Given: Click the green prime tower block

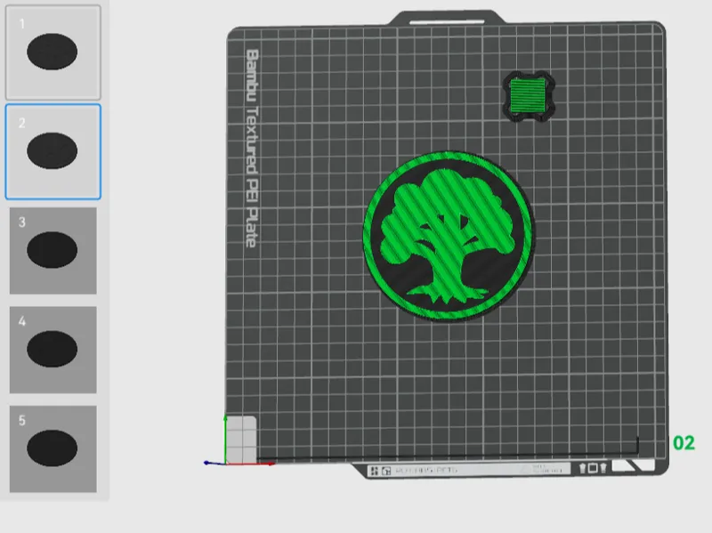Looking at the screenshot, I should 529,96.
